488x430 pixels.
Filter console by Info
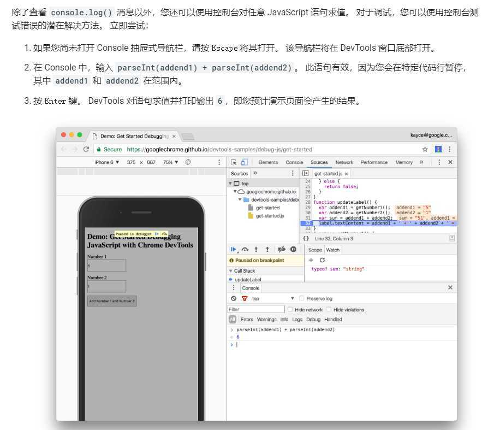[x=284, y=320]
